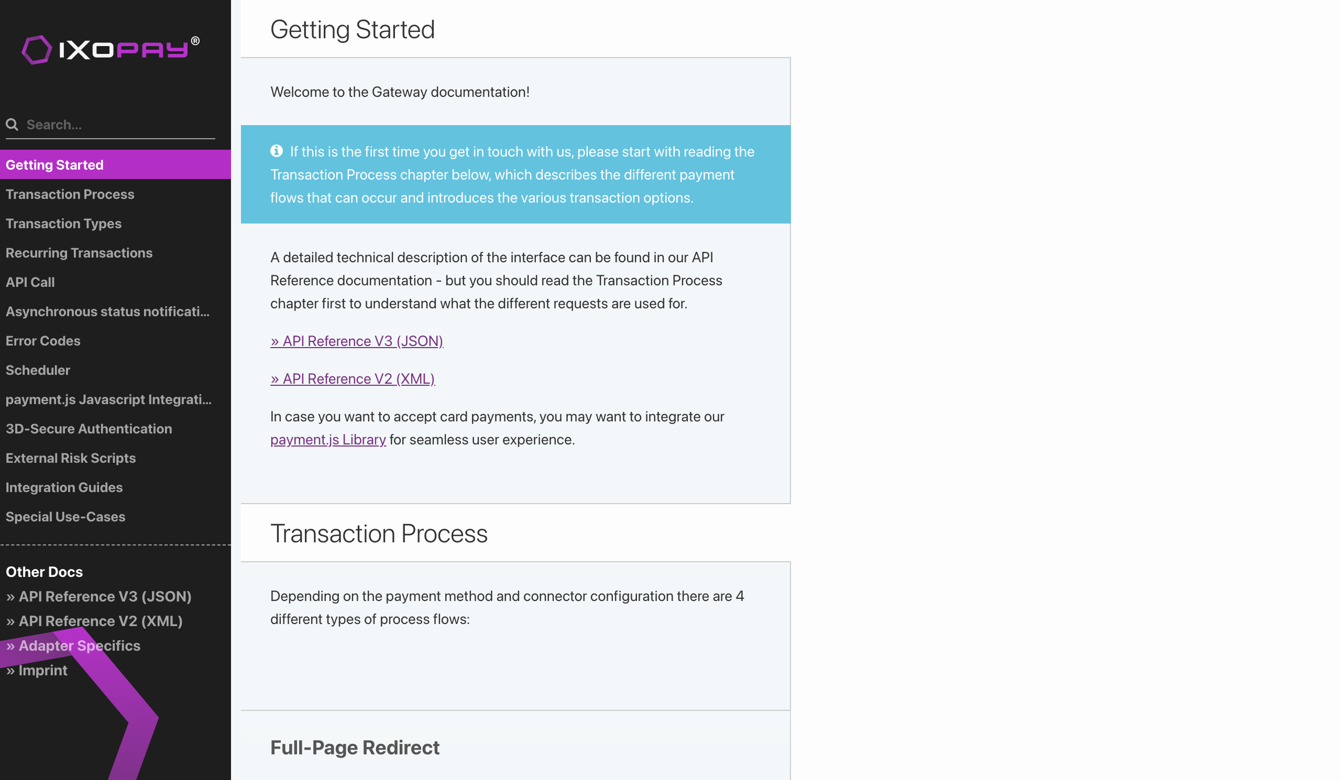The height and width of the screenshot is (780, 1341).
Task: Open Transaction Types sidebar item
Action: click(x=115, y=224)
